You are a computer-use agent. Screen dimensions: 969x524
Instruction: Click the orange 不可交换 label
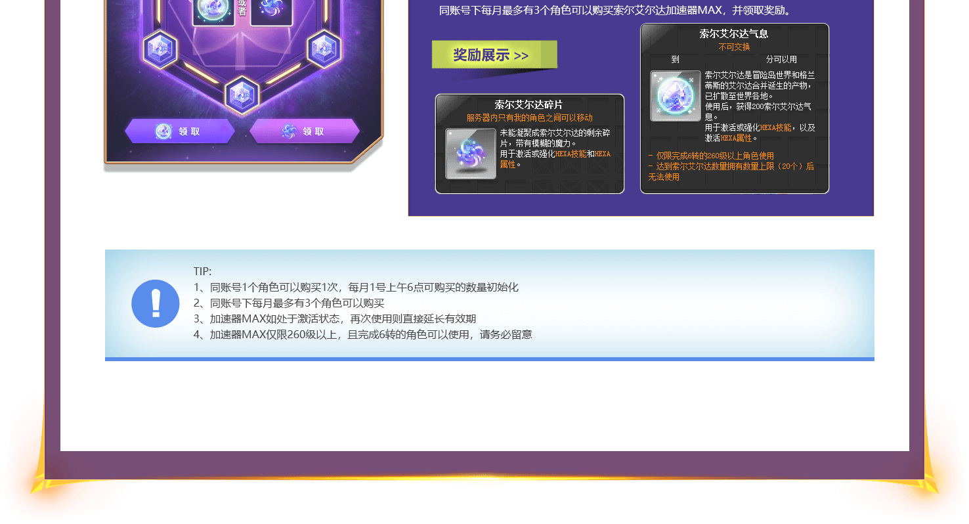734,47
